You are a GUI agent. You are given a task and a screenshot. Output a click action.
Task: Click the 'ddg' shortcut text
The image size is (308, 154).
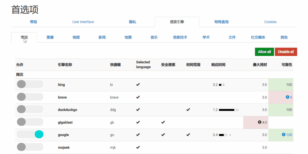[x=113, y=110]
